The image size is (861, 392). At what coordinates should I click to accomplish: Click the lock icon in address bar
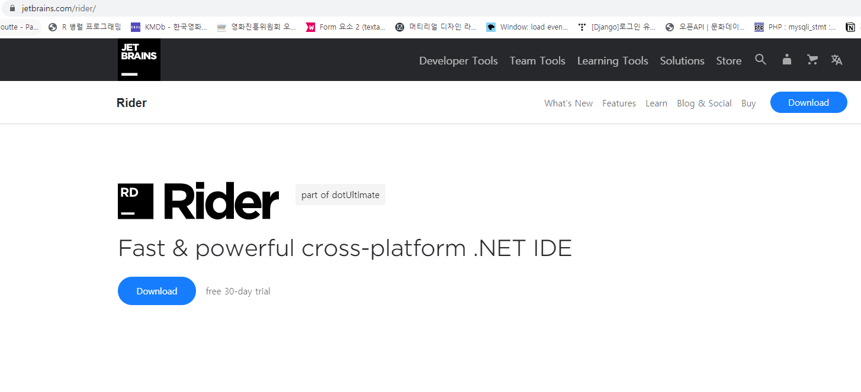point(11,8)
